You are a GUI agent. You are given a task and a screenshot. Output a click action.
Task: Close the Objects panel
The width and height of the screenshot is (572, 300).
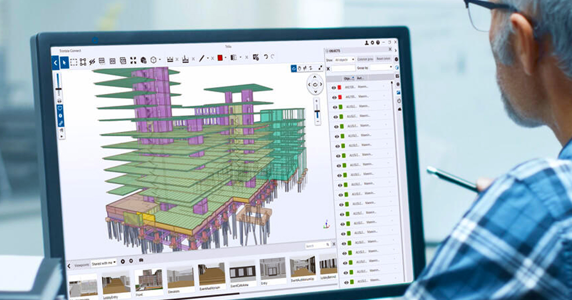click(x=390, y=49)
